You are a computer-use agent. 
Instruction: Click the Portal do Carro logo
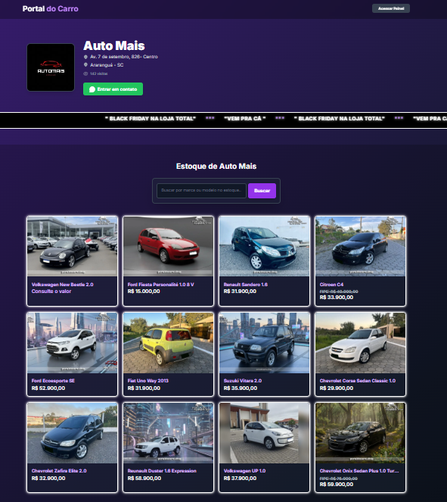(x=50, y=8)
